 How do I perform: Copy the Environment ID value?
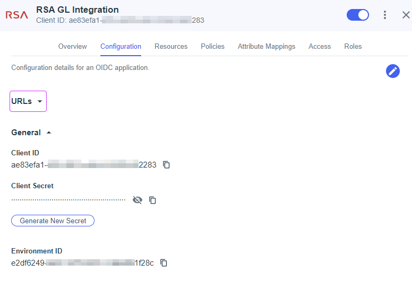tap(164, 263)
